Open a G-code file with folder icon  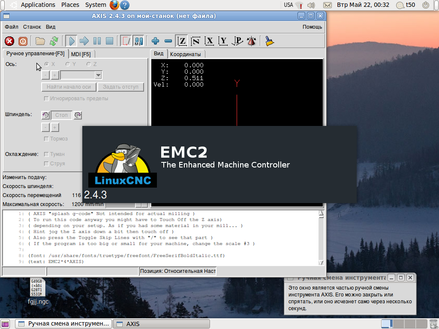40,41
